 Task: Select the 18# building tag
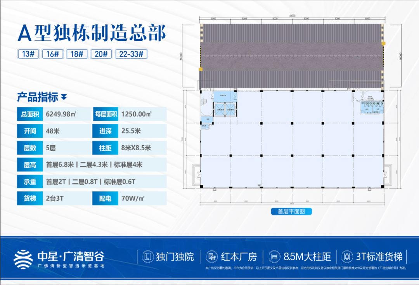click(77, 54)
